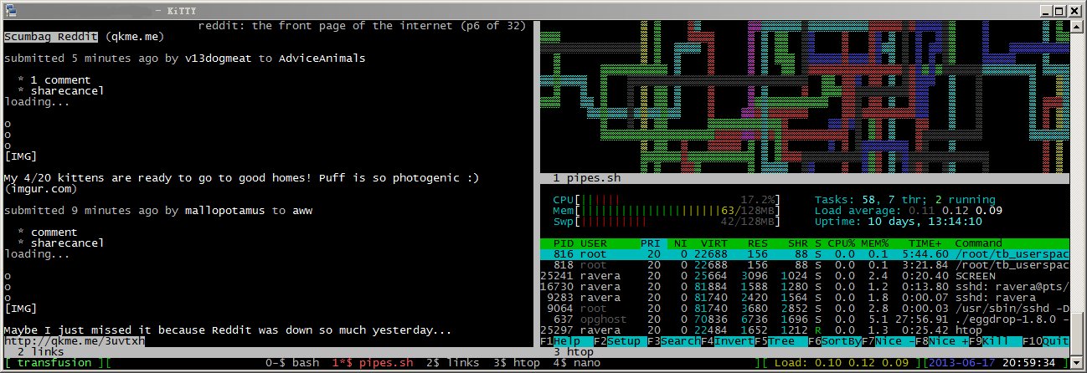Click the F4 Invert function key
This screenshot has width=1087, height=373.
tap(727, 341)
